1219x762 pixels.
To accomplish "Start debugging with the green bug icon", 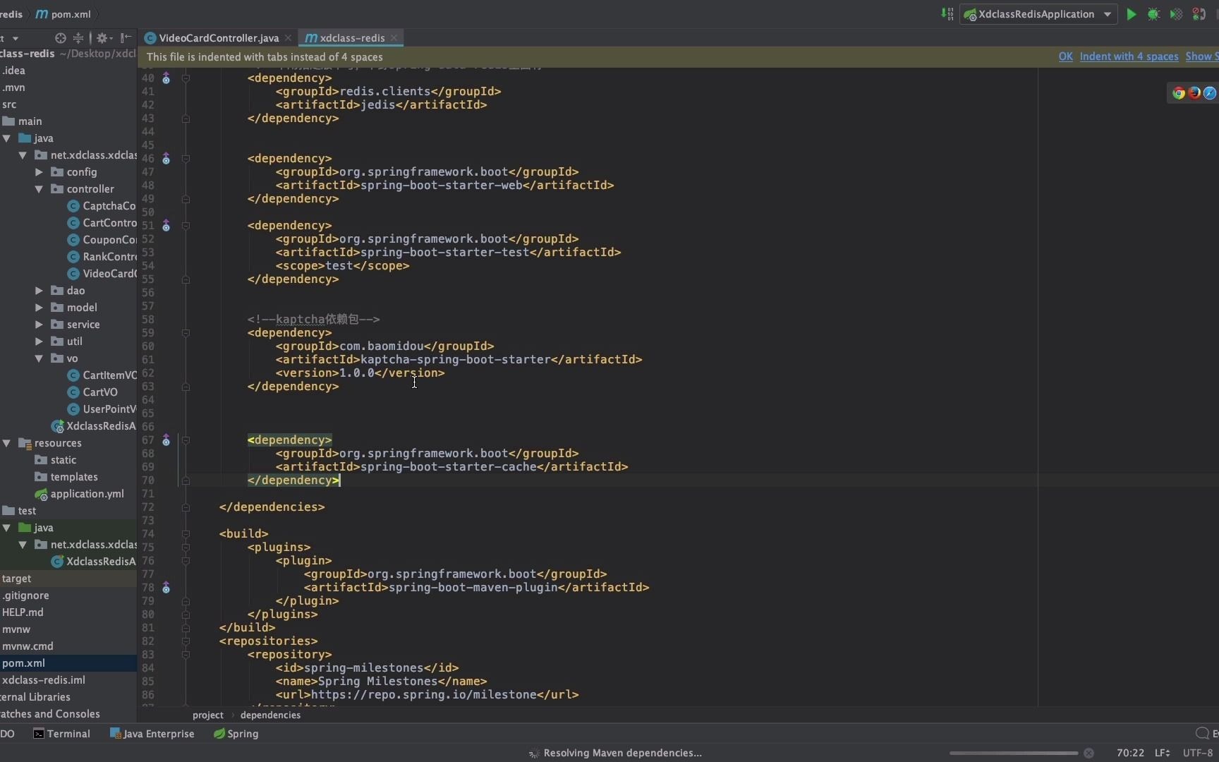I will pyautogui.click(x=1154, y=14).
